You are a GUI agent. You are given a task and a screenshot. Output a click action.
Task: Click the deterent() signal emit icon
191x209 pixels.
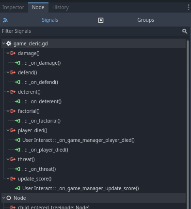(x=13, y=92)
